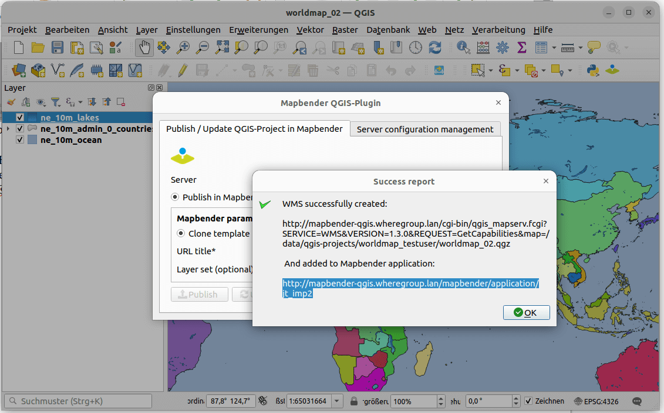Click the Mapbender plugin toolbar icon

[x=612, y=70]
